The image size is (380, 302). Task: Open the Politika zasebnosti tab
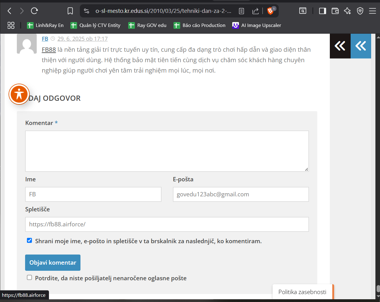coord(303,292)
